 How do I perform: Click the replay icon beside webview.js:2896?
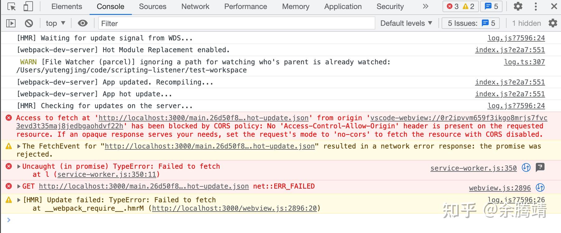click(540, 188)
